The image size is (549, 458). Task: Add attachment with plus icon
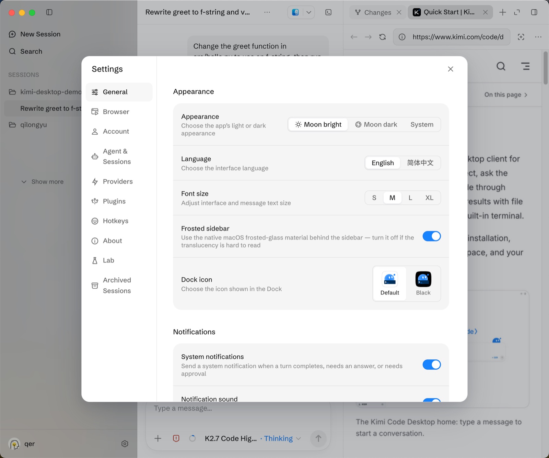tap(158, 439)
